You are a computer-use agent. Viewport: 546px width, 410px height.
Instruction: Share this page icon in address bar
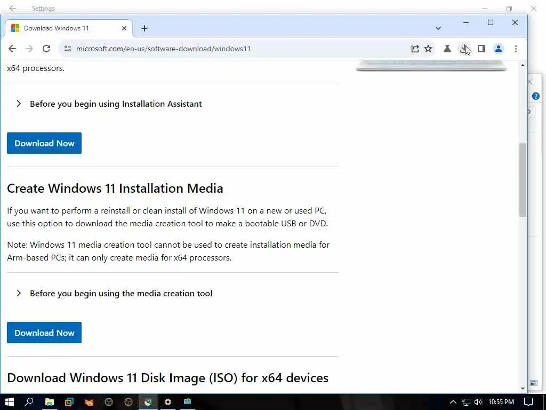pos(415,49)
